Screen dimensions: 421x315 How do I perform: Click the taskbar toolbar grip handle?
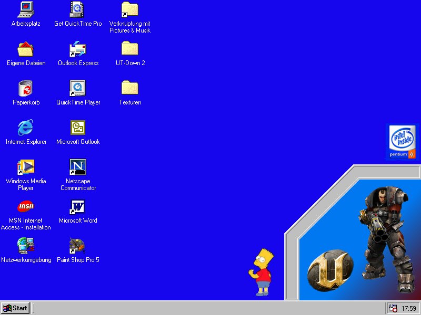[x=33, y=308]
